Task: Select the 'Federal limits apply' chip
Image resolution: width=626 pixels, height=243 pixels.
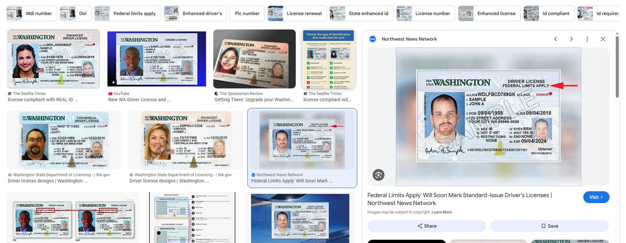Action: click(x=127, y=14)
